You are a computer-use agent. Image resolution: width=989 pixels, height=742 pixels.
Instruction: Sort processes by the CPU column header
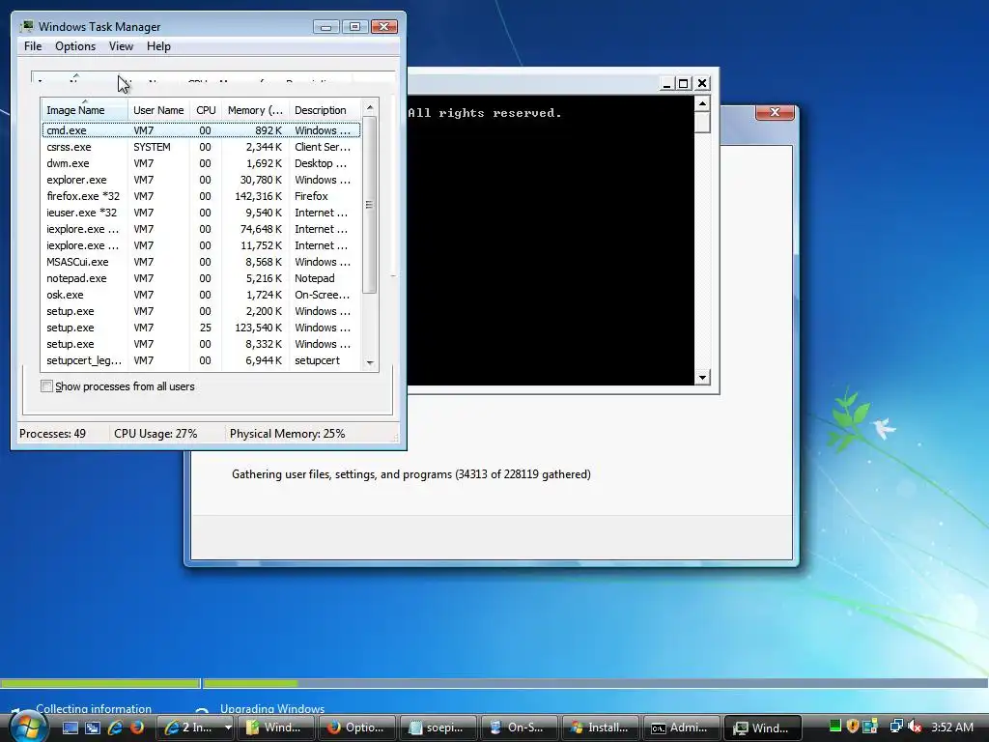pyautogui.click(x=206, y=110)
